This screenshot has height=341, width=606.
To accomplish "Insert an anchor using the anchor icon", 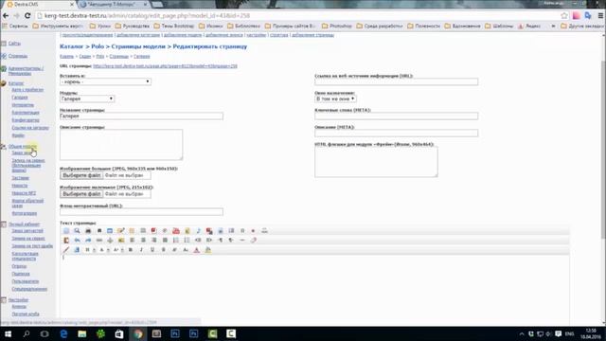I will [x=110, y=240].
